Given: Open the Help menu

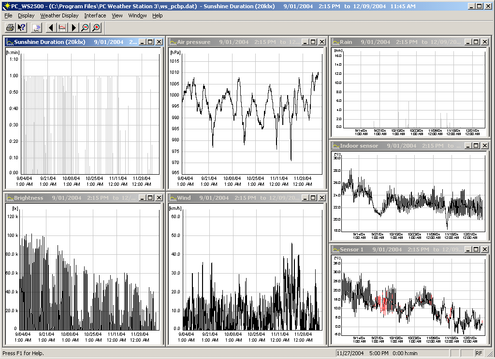Looking at the screenshot, I should [x=157, y=15].
